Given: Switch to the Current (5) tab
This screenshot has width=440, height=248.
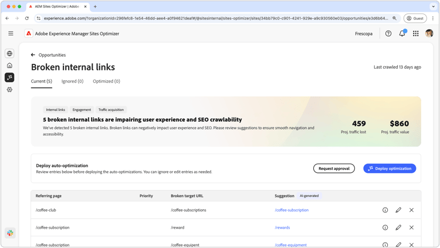Looking at the screenshot, I should point(42,81).
